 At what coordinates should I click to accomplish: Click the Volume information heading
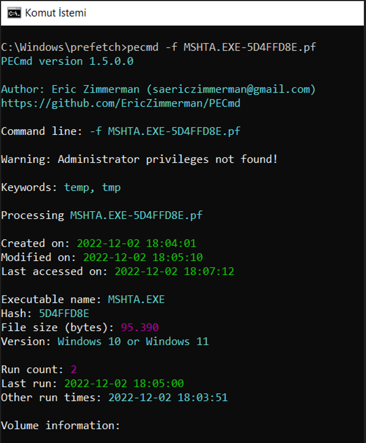tap(61, 426)
